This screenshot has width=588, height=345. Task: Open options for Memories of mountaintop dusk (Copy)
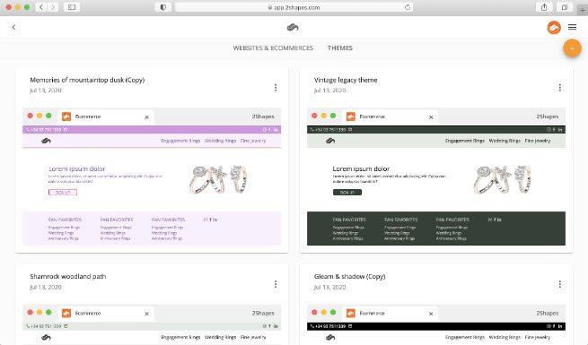[x=276, y=88]
